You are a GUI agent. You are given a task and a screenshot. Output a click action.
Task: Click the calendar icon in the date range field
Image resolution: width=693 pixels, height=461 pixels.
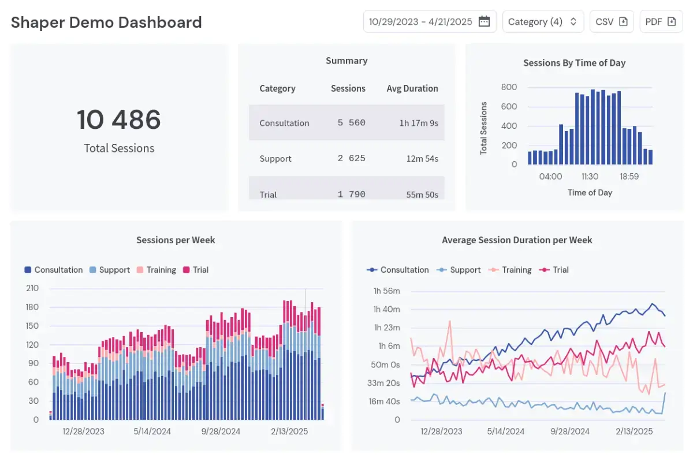484,21
